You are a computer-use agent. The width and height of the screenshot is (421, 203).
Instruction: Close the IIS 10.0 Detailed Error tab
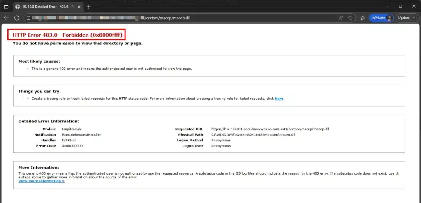point(79,7)
